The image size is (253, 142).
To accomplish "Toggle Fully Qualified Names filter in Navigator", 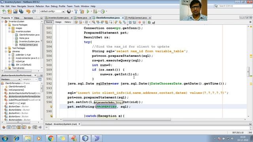I will [29, 127].
